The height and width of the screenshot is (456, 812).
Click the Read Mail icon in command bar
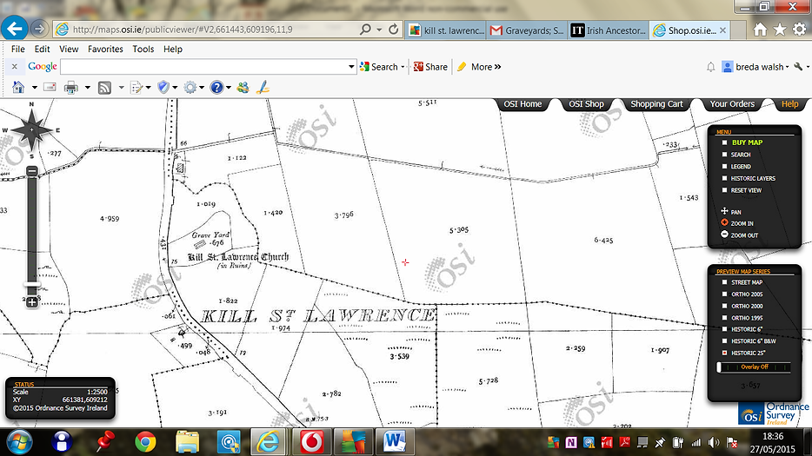click(x=50, y=87)
